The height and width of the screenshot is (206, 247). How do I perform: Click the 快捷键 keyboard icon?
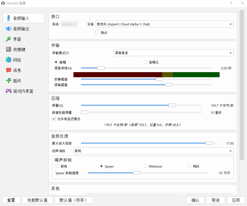tap(9, 50)
